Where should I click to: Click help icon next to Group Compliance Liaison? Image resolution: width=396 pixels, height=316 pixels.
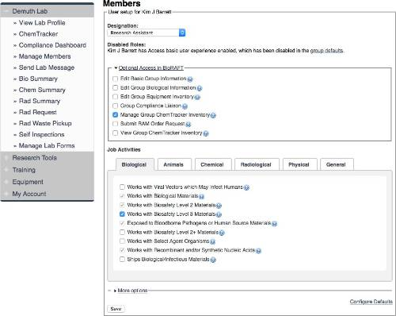(185, 106)
